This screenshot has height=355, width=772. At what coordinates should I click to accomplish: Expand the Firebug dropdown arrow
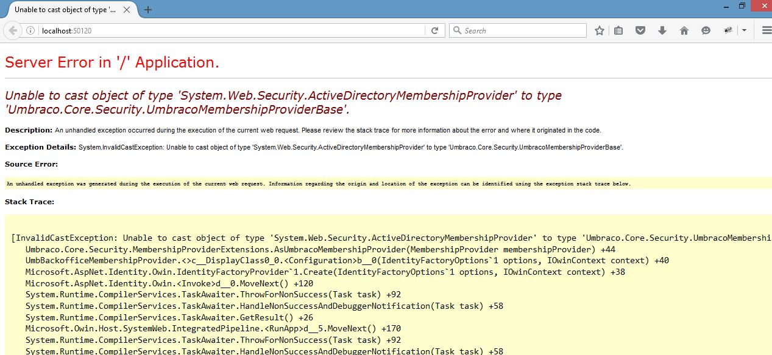coord(744,30)
